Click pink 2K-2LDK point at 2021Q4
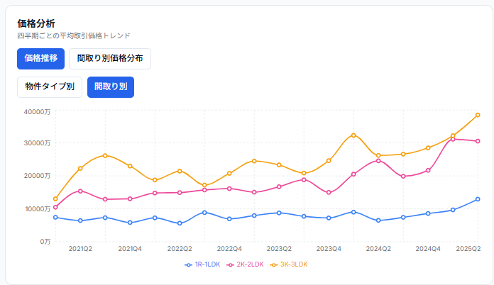This screenshot has height=285, width=494. (x=130, y=199)
